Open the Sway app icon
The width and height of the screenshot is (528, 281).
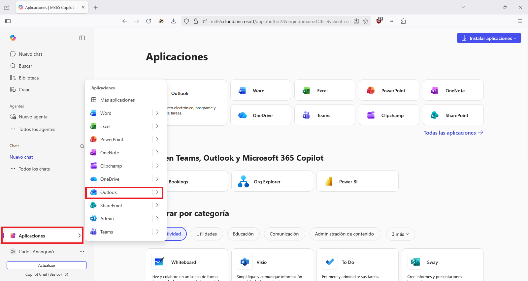coord(415,262)
